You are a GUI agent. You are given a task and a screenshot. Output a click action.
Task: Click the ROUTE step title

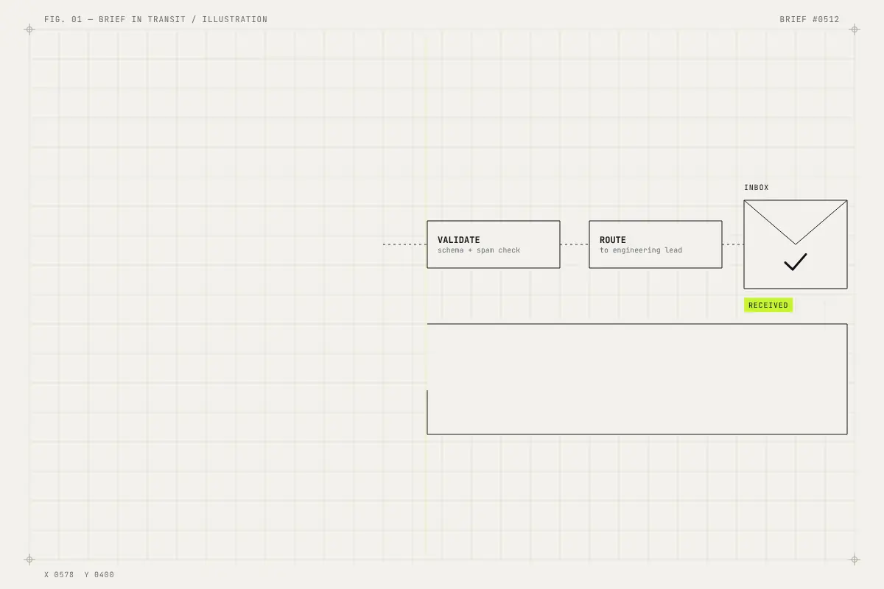pos(613,240)
